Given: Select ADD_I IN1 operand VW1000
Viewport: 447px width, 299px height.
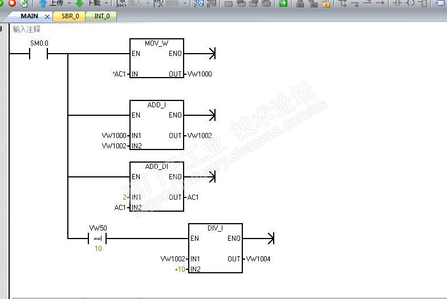Looking at the screenshot, I should click(x=114, y=136).
